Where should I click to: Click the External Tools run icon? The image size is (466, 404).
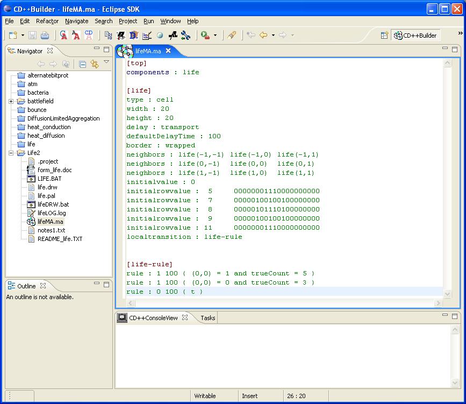pyautogui.click(x=205, y=36)
